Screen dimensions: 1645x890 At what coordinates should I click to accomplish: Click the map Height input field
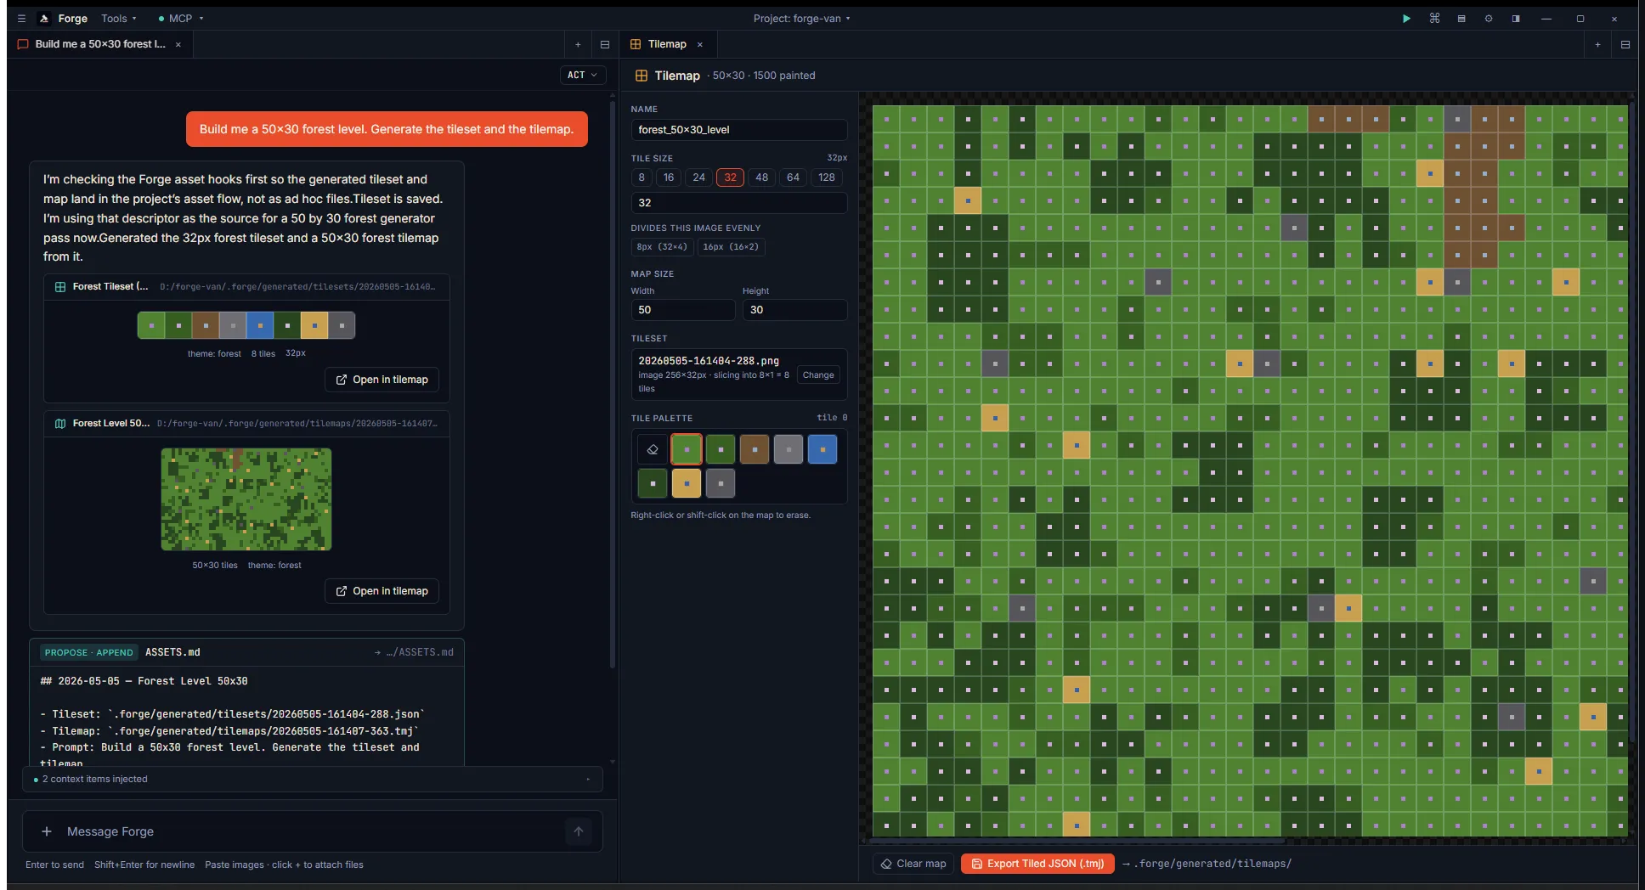tap(794, 310)
